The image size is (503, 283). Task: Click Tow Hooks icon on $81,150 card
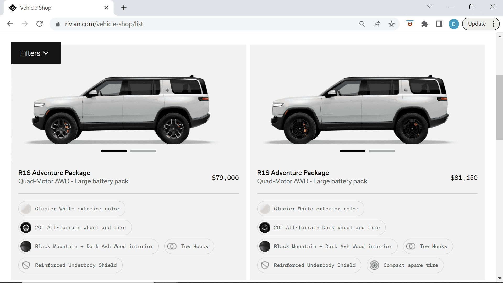click(x=411, y=246)
